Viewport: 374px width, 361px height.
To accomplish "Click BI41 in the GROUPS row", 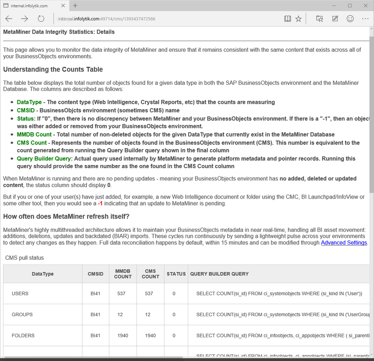I will [x=95, y=314].
